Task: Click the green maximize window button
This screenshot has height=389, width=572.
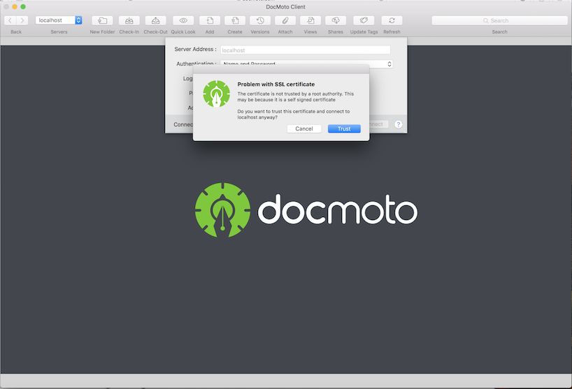Action: pos(23,6)
